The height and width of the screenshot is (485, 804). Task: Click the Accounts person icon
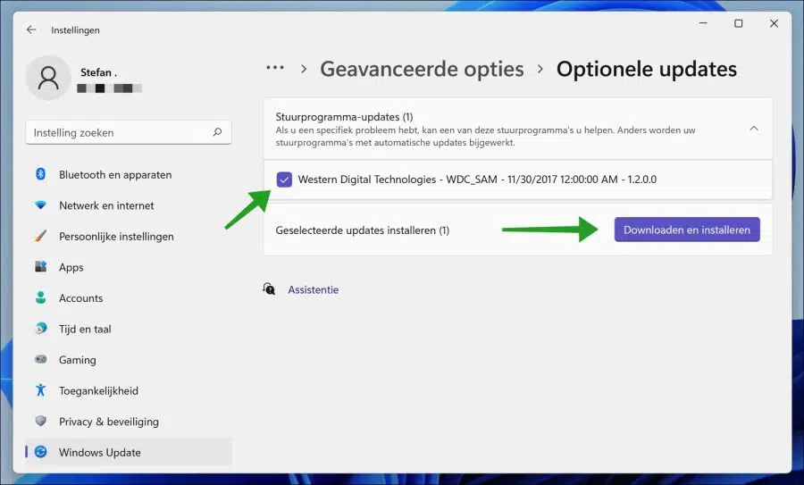pos(40,297)
